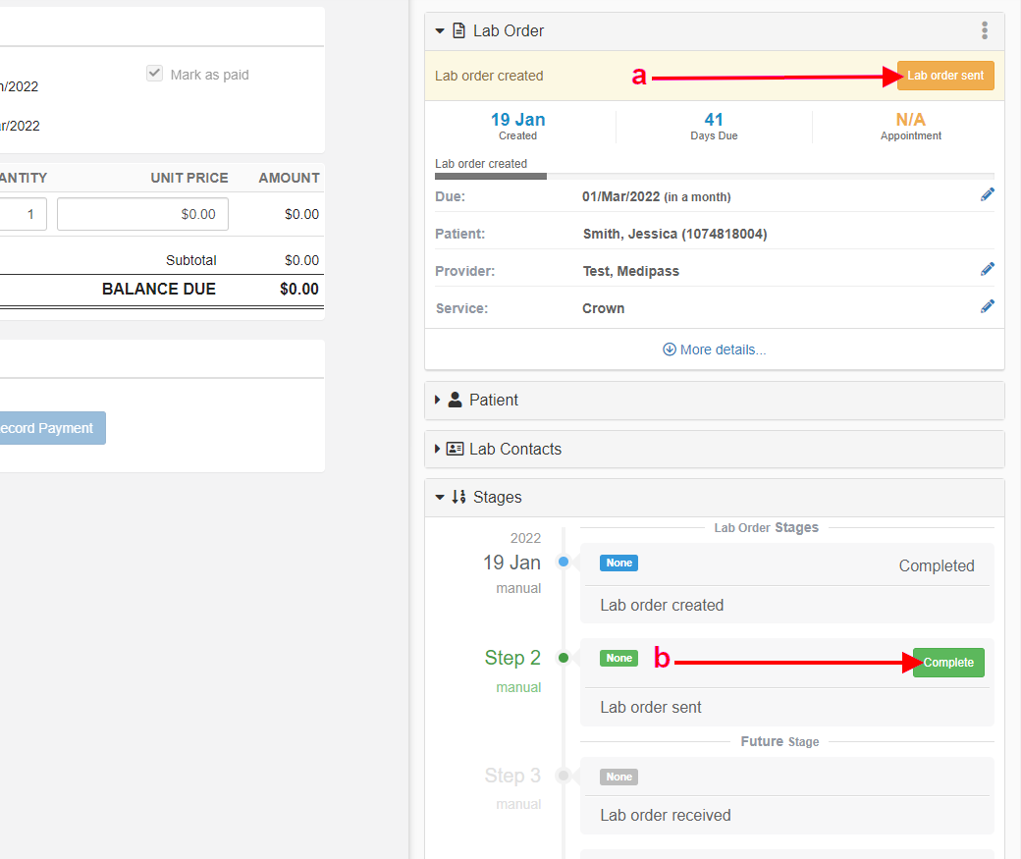Click the Patient panel person icon
The height and width of the screenshot is (859, 1021).
coord(455,400)
